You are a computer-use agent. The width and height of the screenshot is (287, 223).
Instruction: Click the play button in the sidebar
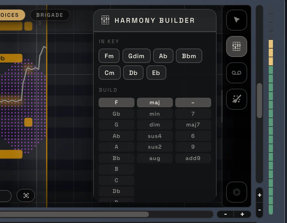[x=236, y=192]
